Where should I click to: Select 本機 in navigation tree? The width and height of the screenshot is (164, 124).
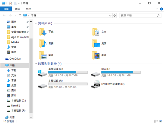[15, 65]
